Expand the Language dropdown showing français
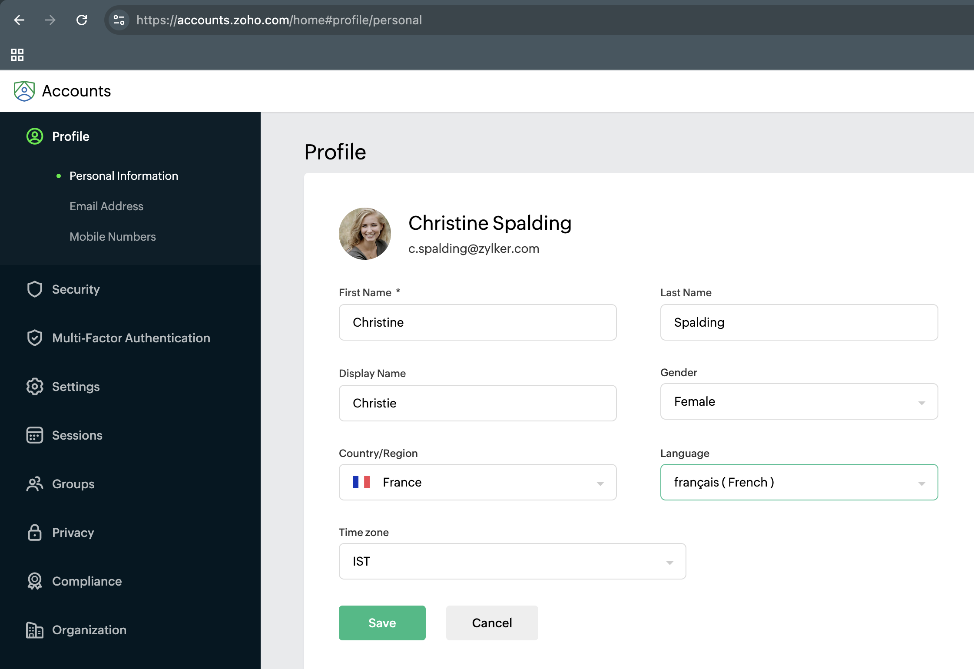This screenshot has height=669, width=974. [x=798, y=482]
